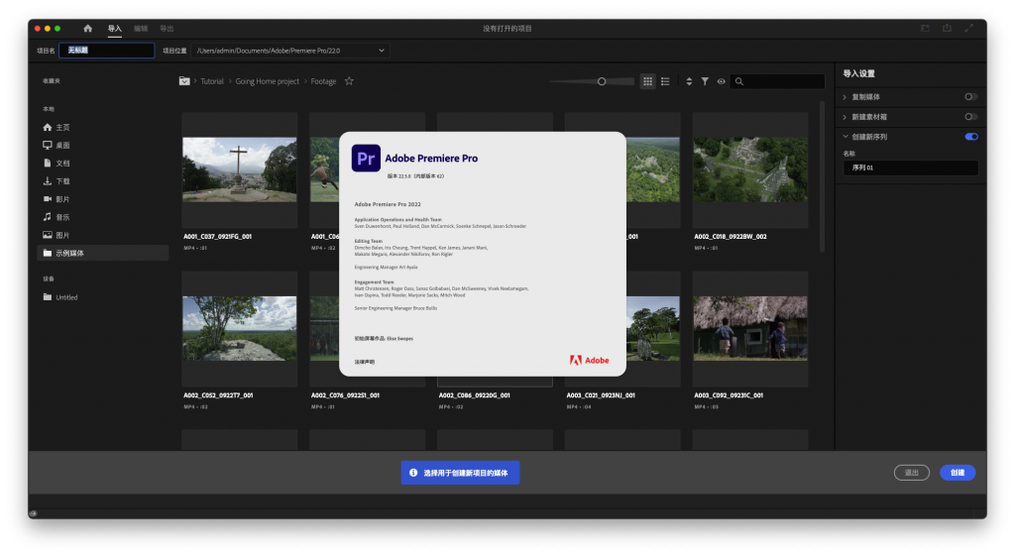Click the media browser vertical scrollbar
The width and height of the screenshot is (1015, 556).
[822, 176]
